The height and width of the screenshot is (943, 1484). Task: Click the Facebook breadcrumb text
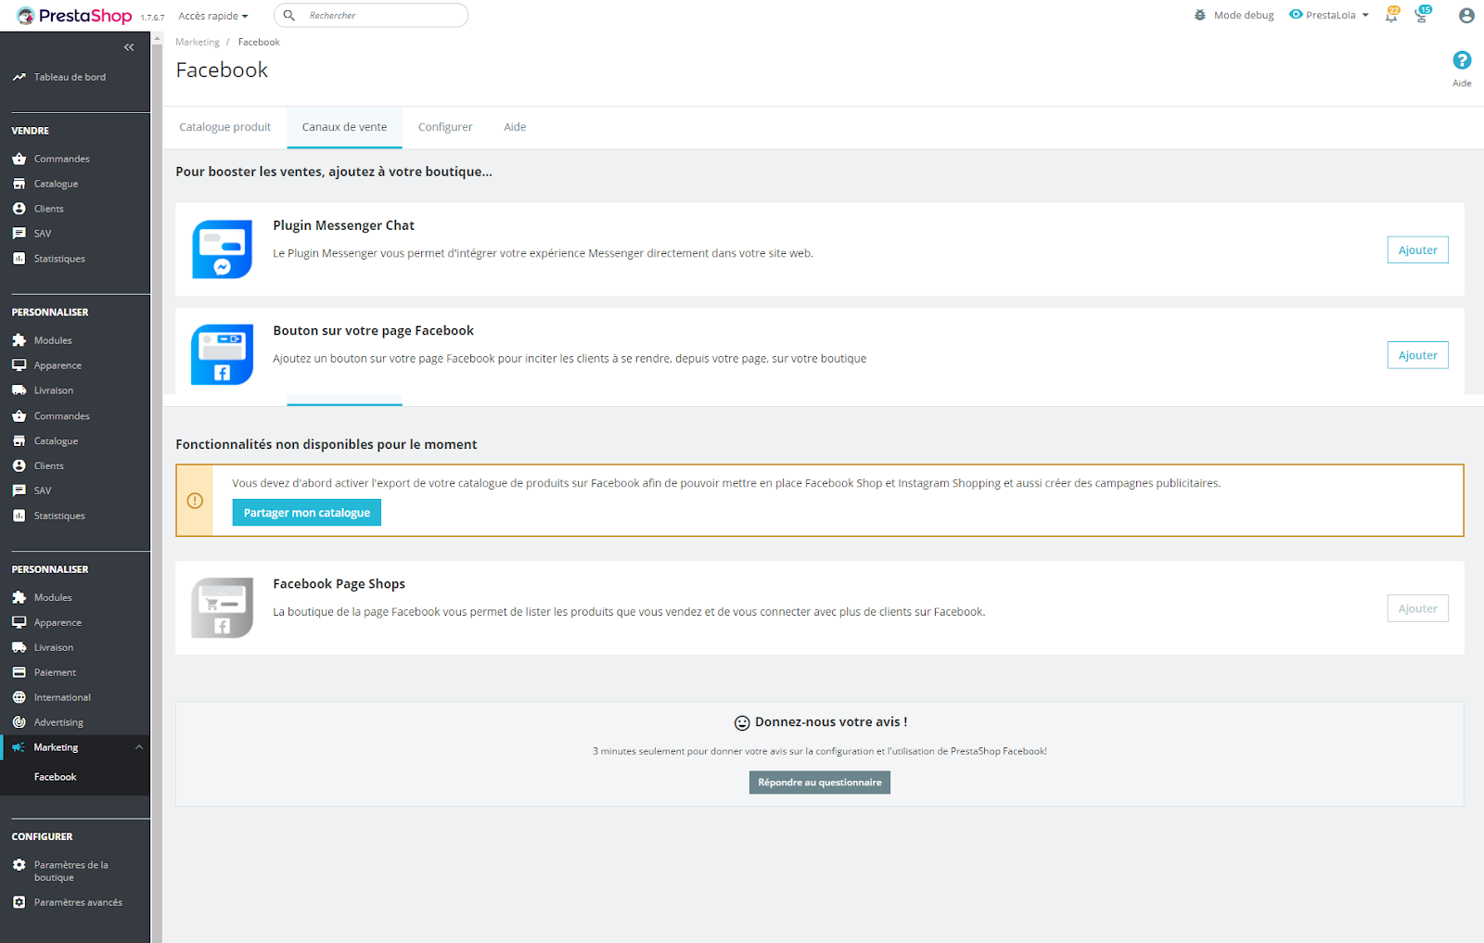(259, 43)
